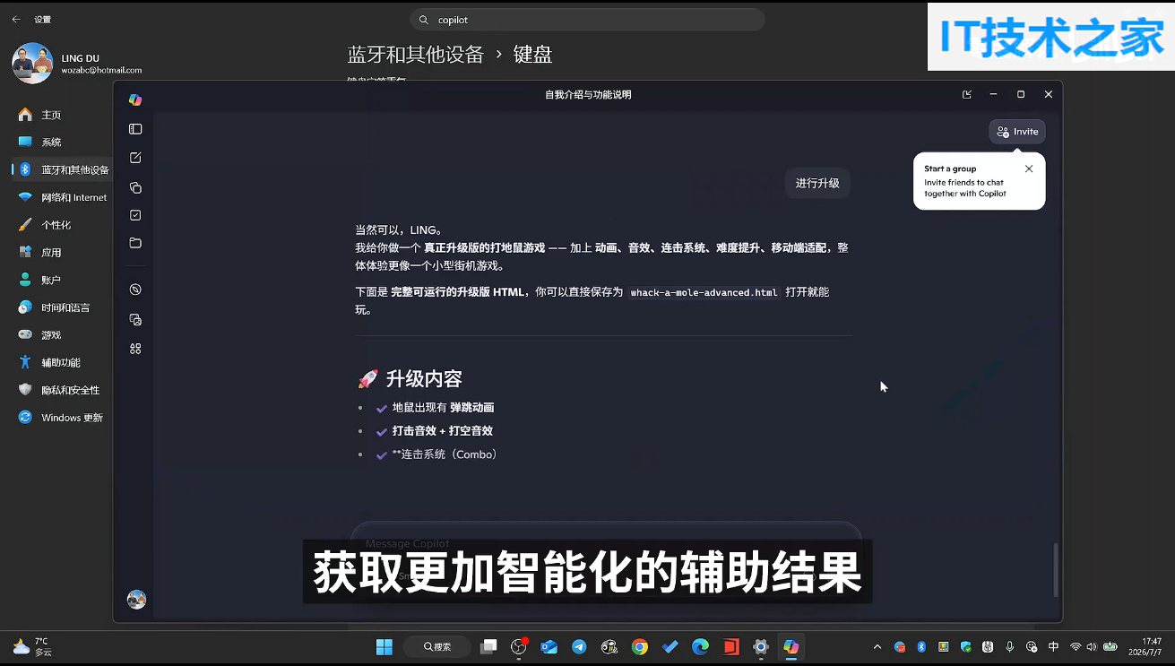This screenshot has width=1175, height=666.
Task: Start a new chat with compose icon
Action: coord(135,158)
